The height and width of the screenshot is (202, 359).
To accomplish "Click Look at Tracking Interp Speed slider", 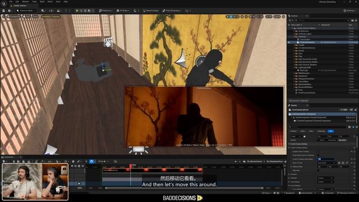I will (x=325, y=159).
